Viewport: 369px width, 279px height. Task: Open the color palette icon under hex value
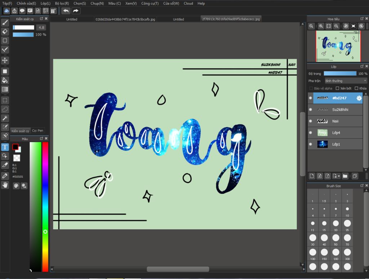click(16, 186)
